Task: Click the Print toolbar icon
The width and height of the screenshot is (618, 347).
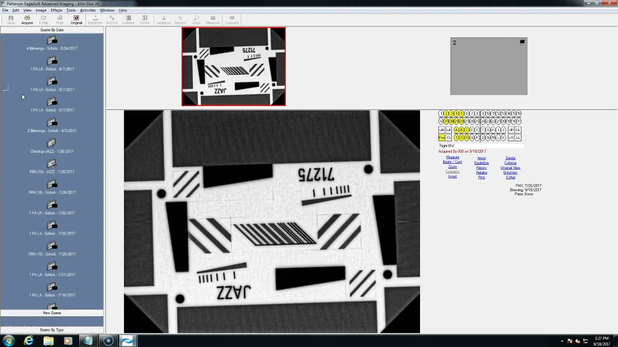Action: 60,20
